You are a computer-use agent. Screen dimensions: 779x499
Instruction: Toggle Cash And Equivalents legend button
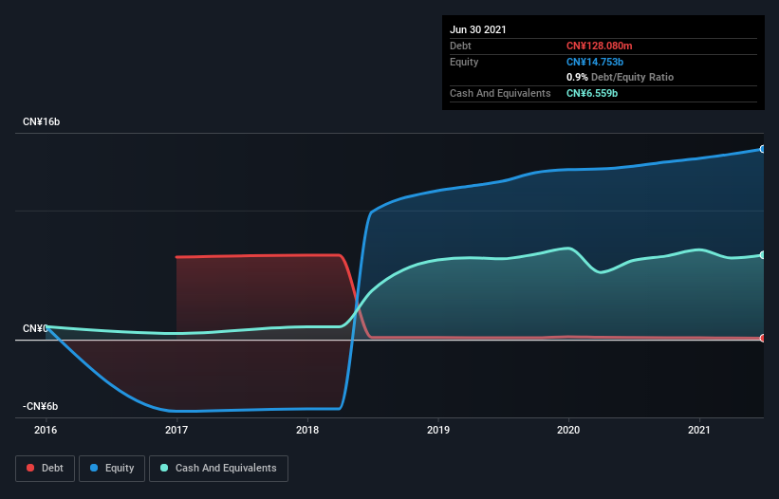click(218, 469)
